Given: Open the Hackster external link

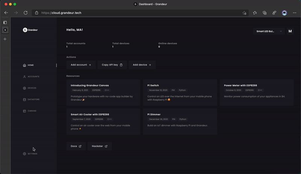Looking at the screenshot, I should click(100, 146).
